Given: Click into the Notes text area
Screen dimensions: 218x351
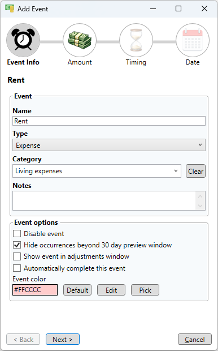Looking at the screenshot, I should [x=104, y=200].
